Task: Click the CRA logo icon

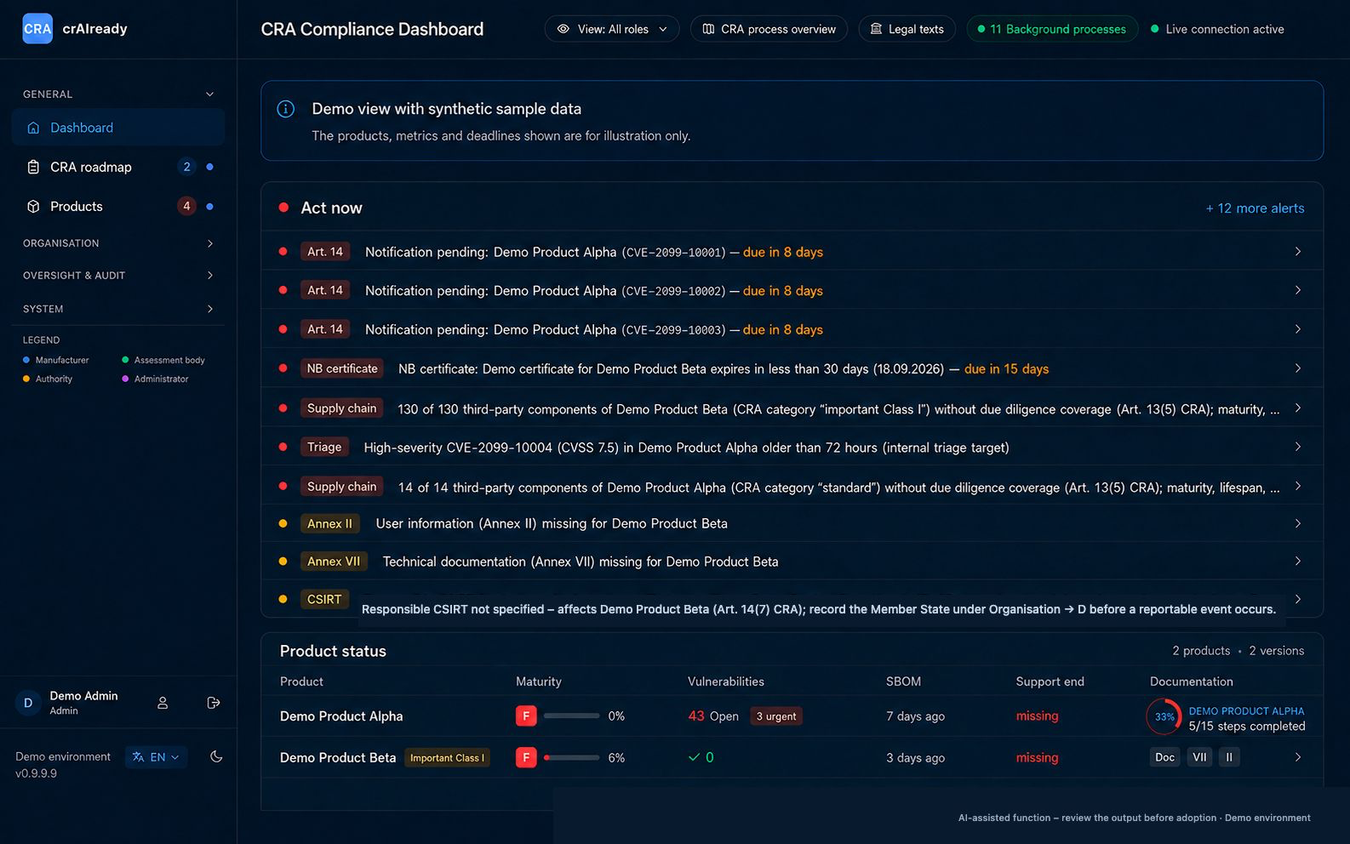Action: 37,28
